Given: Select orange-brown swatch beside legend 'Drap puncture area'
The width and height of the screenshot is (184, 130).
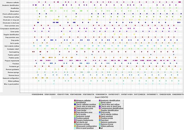Looking at the screenshot, I should (x=75, y=112).
